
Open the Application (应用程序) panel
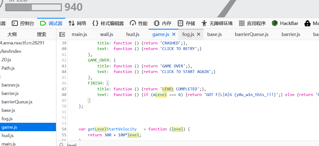point(252,23)
